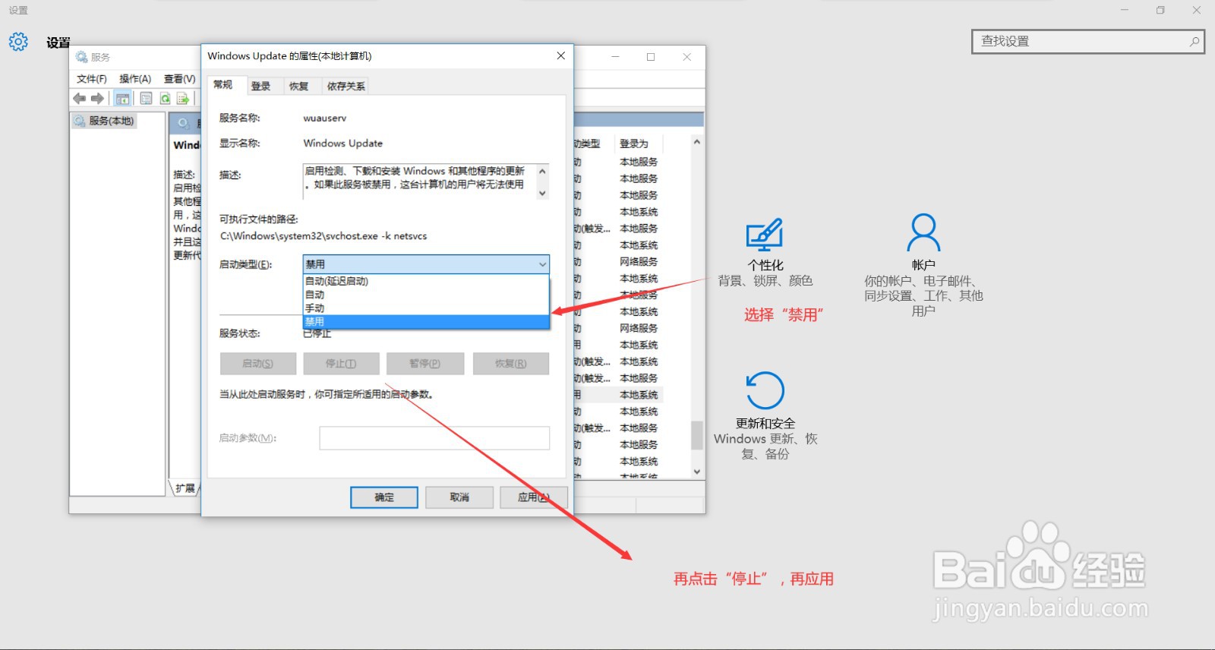Choose 自动 startup type option
Viewport: 1215px width, 650px height.
(x=425, y=295)
